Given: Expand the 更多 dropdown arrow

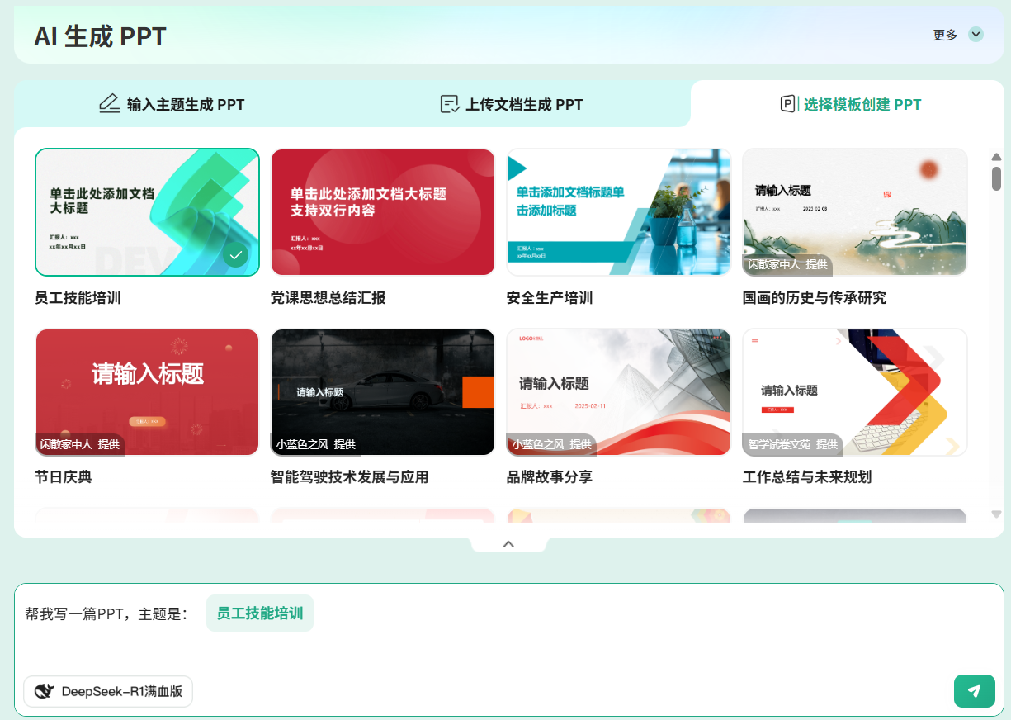Looking at the screenshot, I should (x=976, y=35).
